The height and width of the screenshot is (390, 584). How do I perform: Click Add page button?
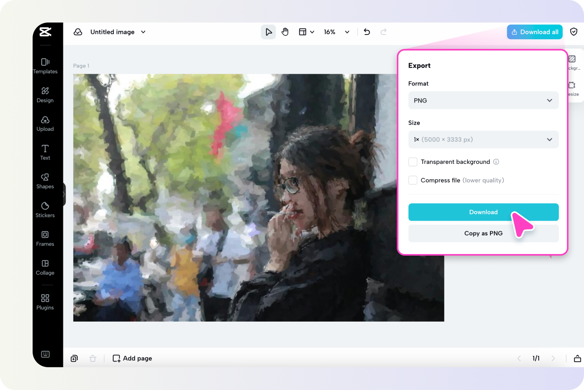coord(132,359)
